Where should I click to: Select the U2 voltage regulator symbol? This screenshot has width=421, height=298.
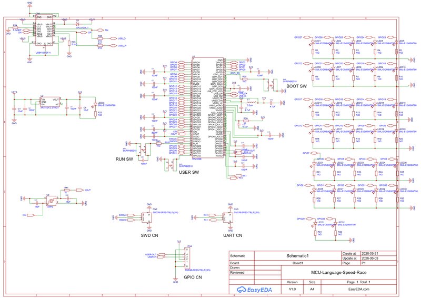(x=50, y=102)
